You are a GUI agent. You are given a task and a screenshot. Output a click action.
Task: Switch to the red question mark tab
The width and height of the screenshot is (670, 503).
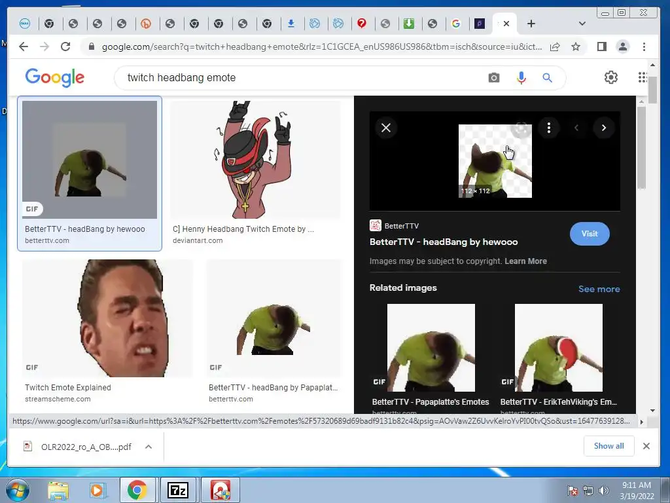tap(361, 24)
